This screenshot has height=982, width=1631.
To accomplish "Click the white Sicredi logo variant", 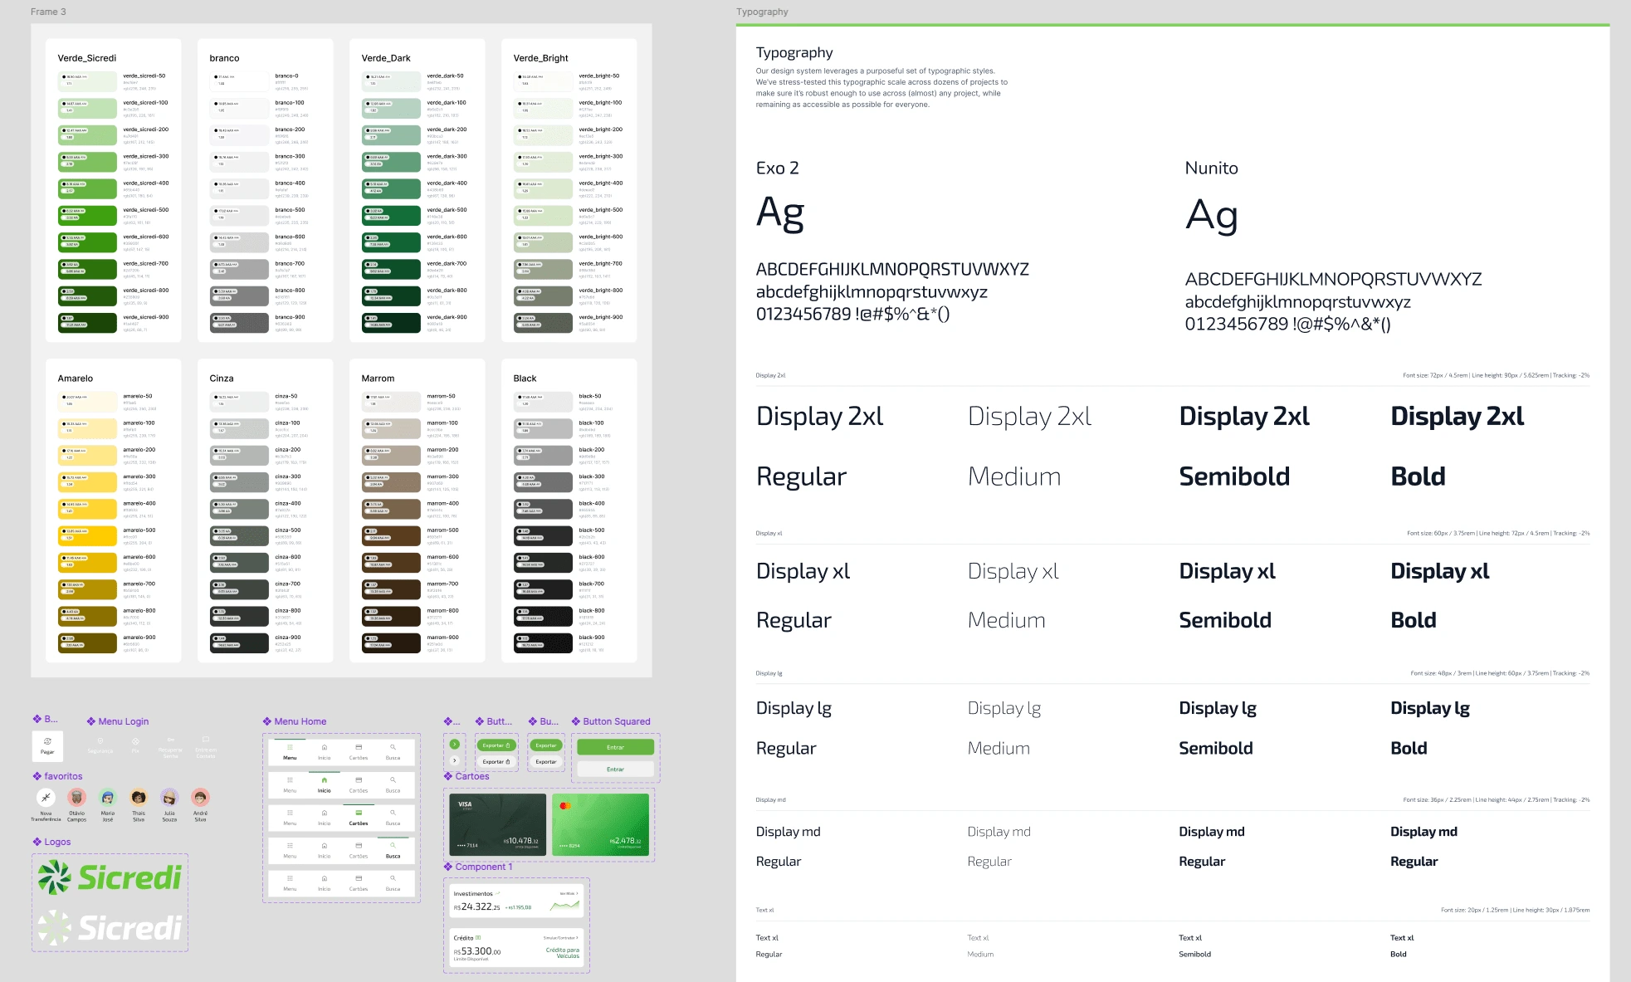I will 110,927.
